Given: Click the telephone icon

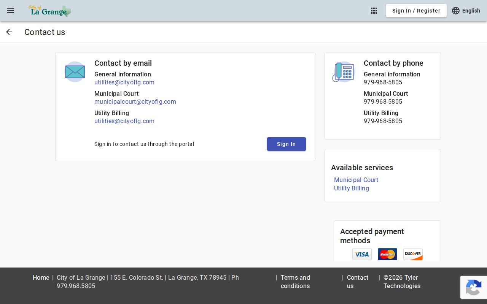Looking at the screenshot, I should [x=344, y=72].
